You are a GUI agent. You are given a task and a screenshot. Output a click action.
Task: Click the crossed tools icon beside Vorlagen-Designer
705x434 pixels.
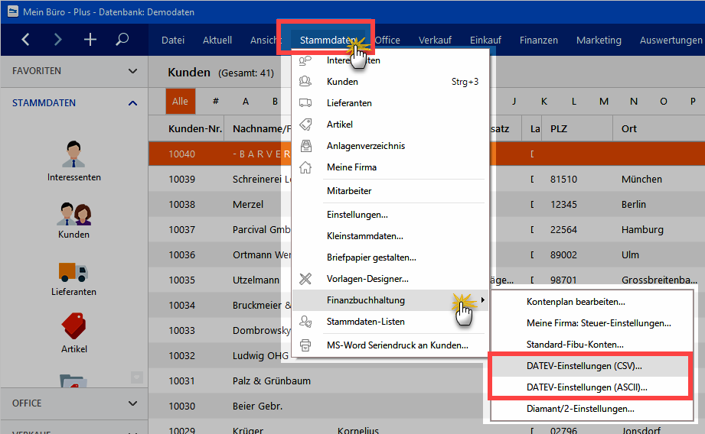[x=305, y=279]
